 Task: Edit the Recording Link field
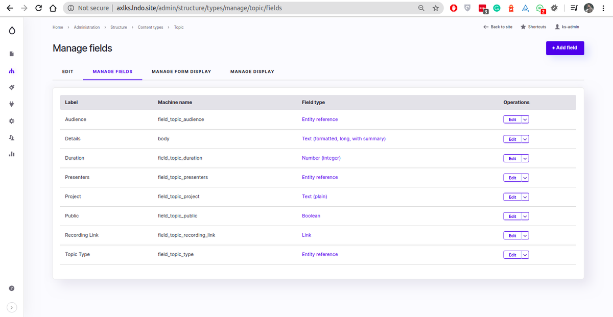coord(512,235)
